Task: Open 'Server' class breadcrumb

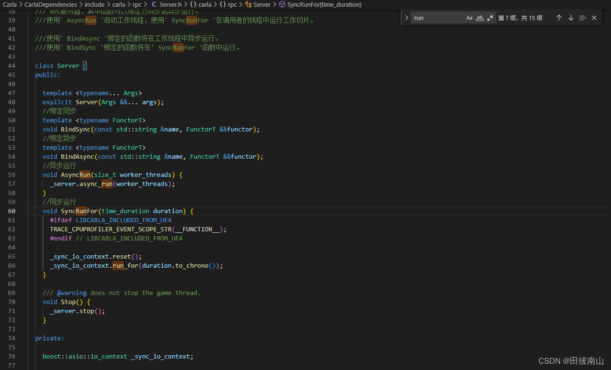Action: [262, 4]
